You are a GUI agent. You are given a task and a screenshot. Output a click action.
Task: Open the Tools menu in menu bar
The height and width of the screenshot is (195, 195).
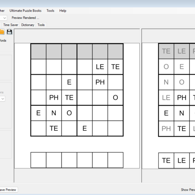tap(50, 11)
